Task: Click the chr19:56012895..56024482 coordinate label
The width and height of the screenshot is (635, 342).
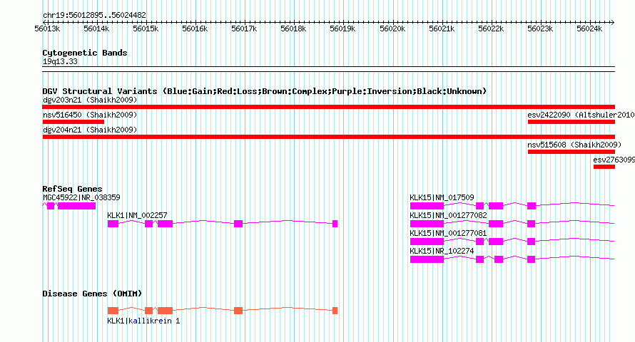Action: coord(94,15)
